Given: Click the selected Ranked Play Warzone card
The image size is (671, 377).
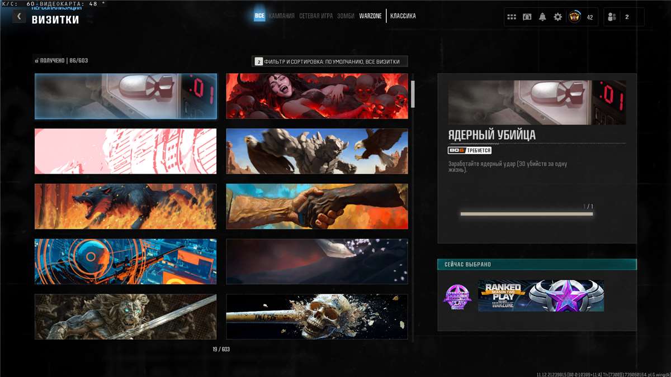Looking at the screenshot, I should [x=541, y=296].
